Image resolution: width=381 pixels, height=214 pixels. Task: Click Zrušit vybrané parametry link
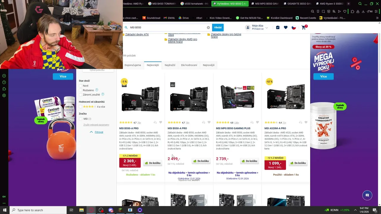click(96, 125)
